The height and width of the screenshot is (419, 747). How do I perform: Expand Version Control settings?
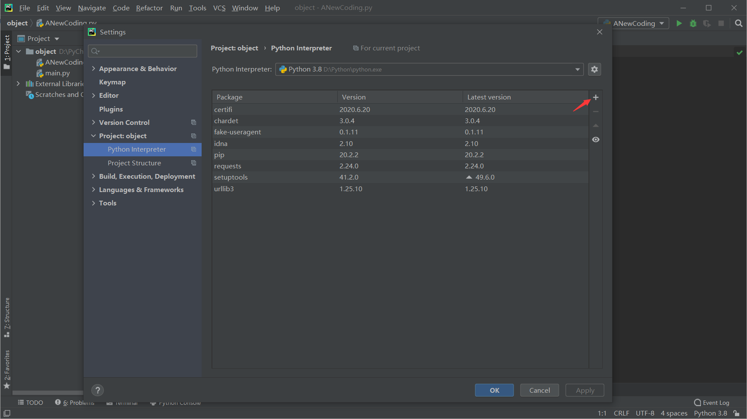[93, 122]
